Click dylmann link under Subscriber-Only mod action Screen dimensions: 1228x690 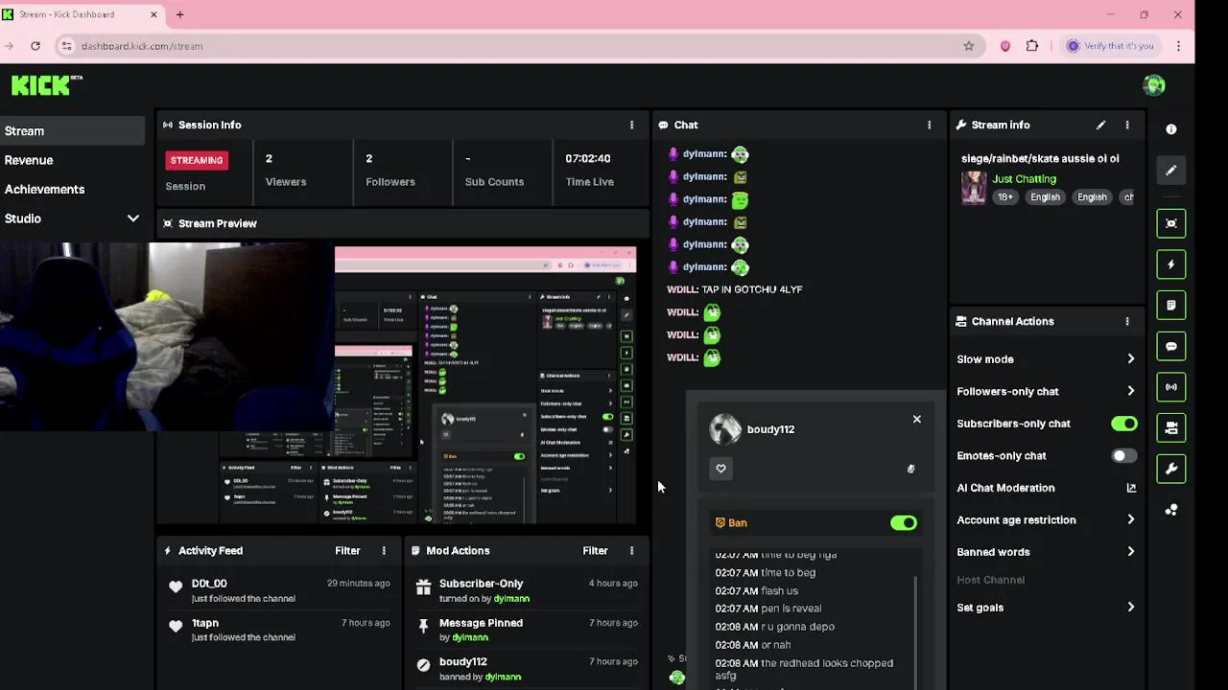511,599
